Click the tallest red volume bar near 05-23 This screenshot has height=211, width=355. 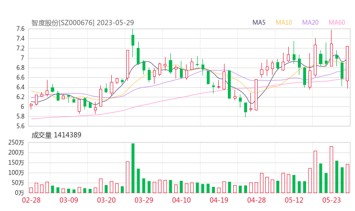click(331, 170)
